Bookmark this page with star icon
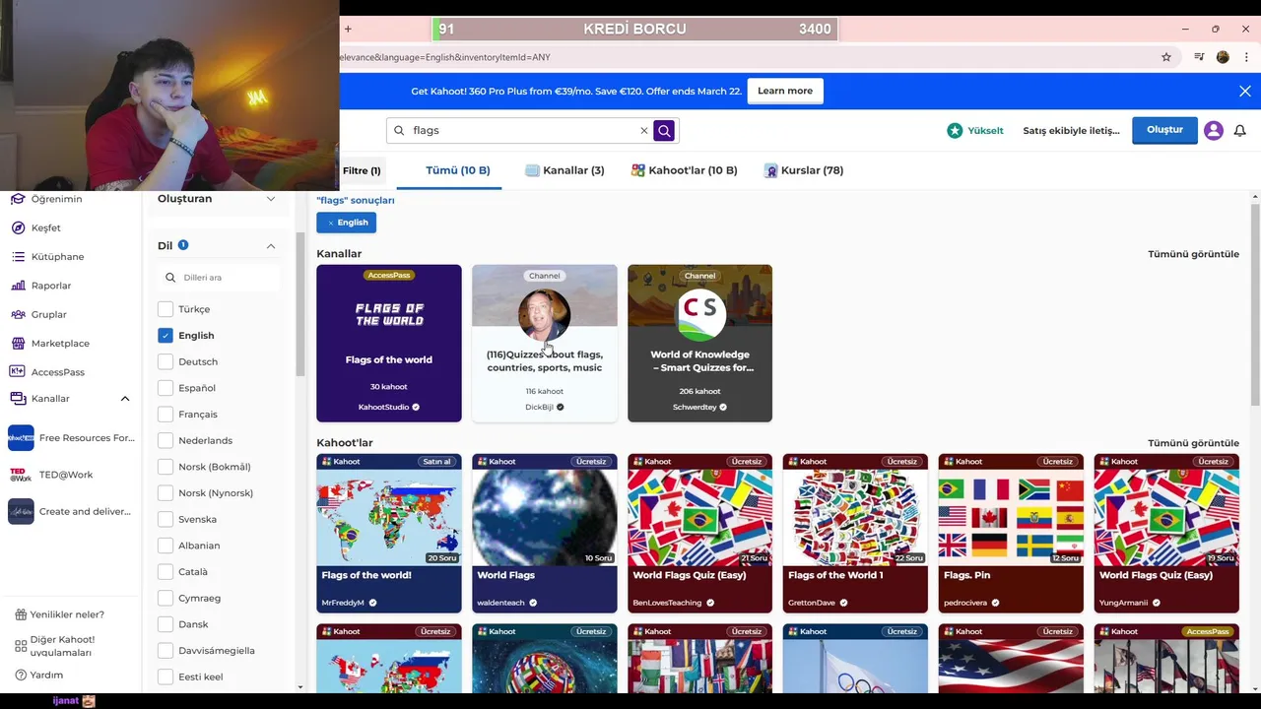Viewport: 1261px width, 709px height. (1166, 57)
